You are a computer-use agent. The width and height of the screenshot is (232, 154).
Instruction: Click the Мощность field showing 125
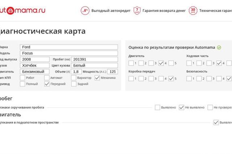pos(113,72)
